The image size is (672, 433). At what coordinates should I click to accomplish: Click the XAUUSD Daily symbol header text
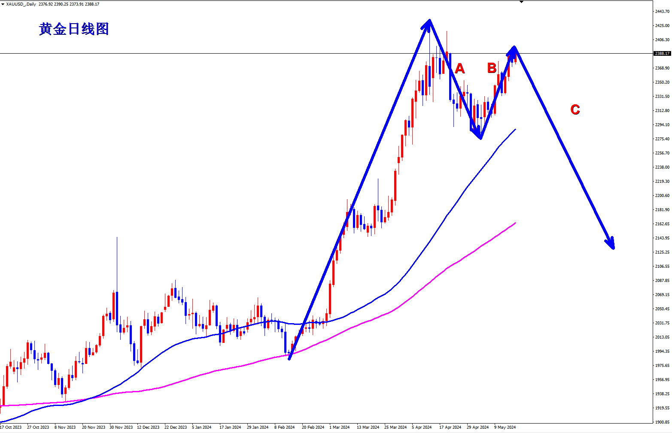21,4
